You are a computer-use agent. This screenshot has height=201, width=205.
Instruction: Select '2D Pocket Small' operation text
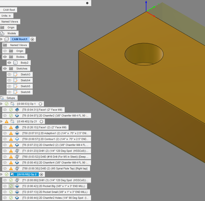55,192
